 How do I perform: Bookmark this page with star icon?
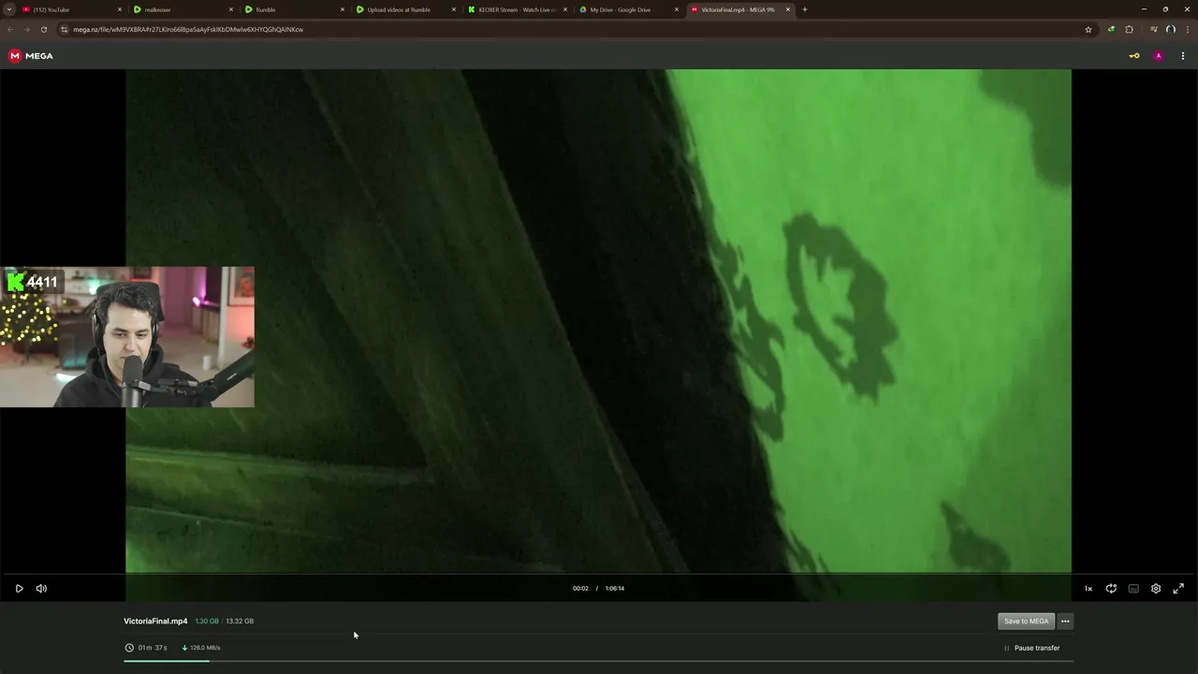1088,29
